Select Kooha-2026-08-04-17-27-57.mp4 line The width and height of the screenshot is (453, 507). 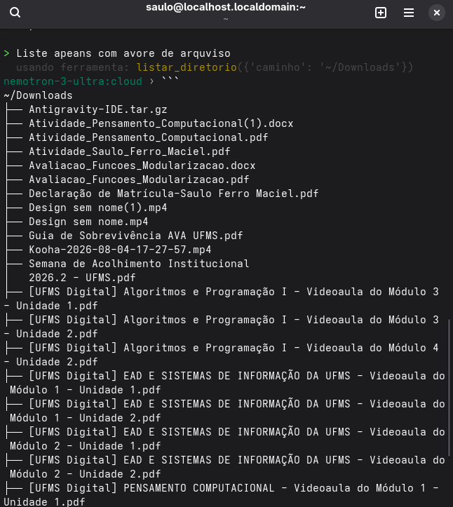120,250
